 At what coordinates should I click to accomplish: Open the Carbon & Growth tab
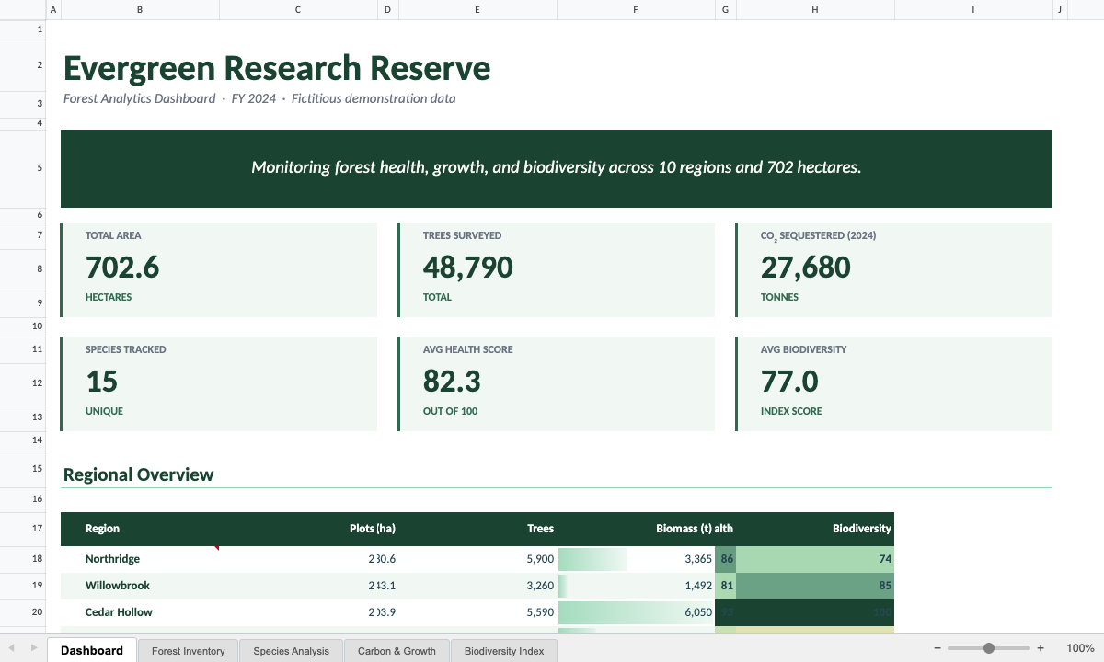397,651
